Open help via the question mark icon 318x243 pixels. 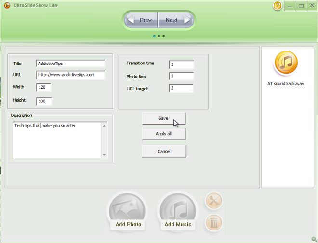pos(277,5)
